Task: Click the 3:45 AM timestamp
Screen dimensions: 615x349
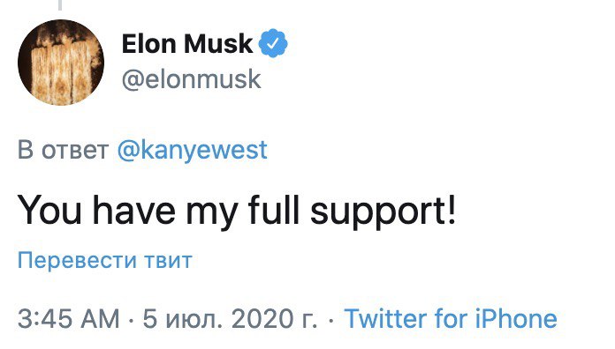Action: tap(69, 318)
